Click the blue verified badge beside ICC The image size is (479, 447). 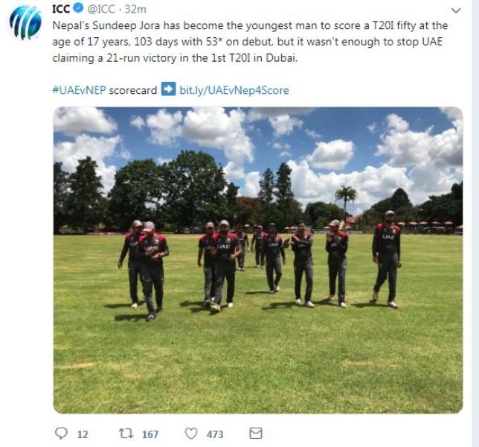click(79, 8)
